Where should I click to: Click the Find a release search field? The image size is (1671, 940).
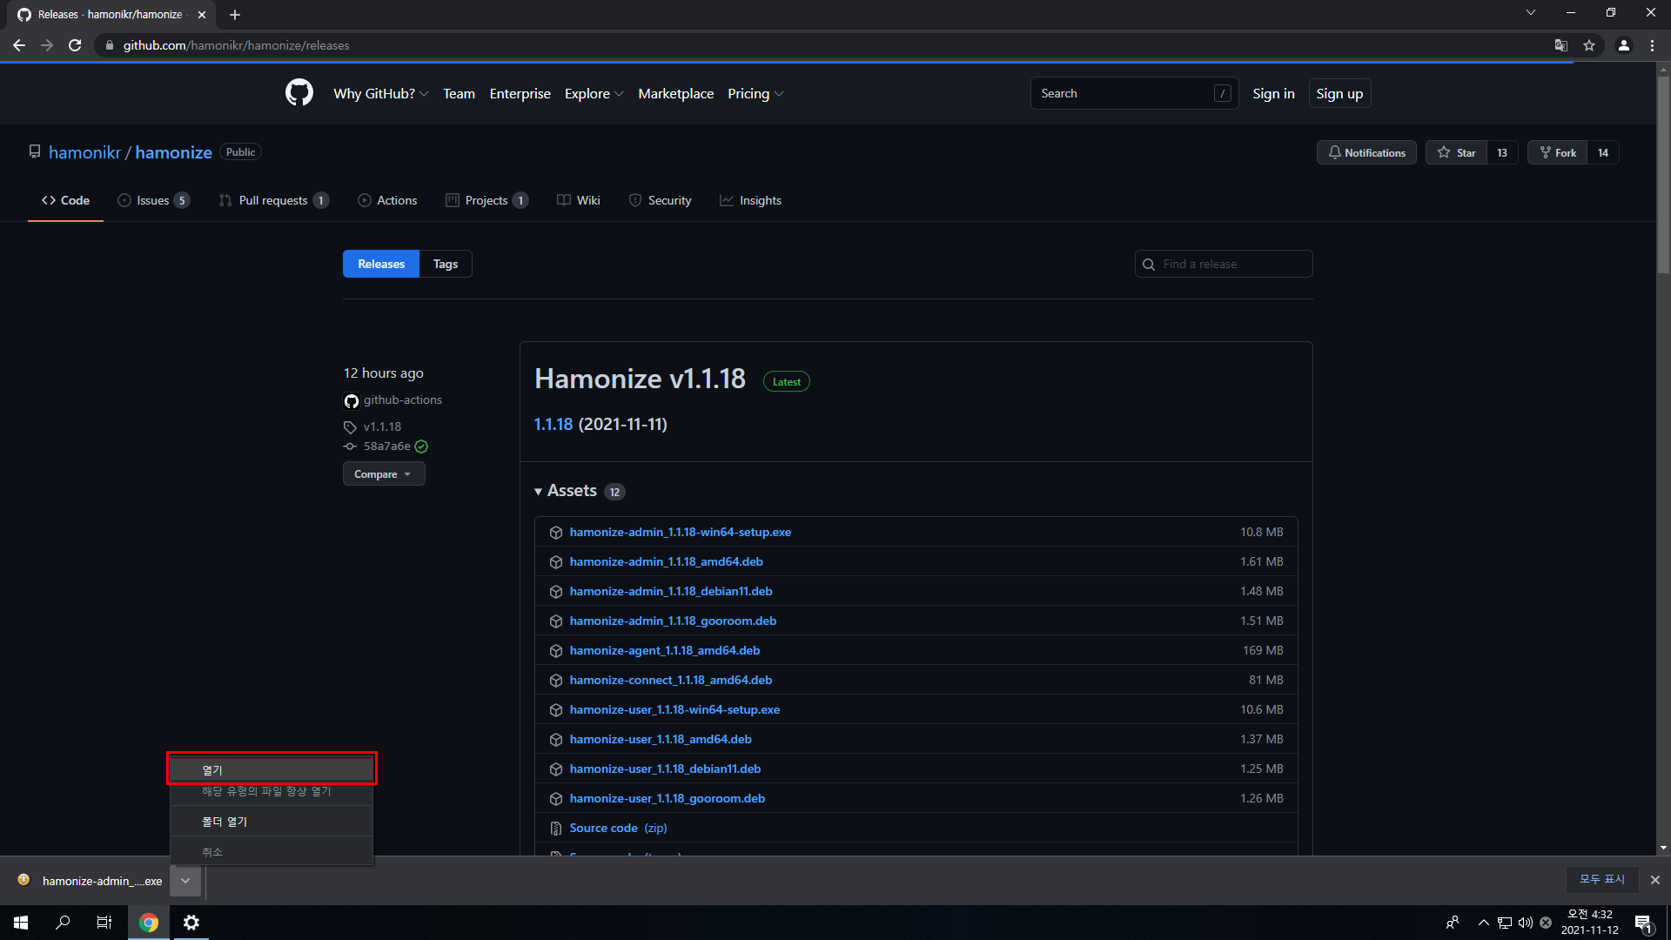click(1223, 264)
